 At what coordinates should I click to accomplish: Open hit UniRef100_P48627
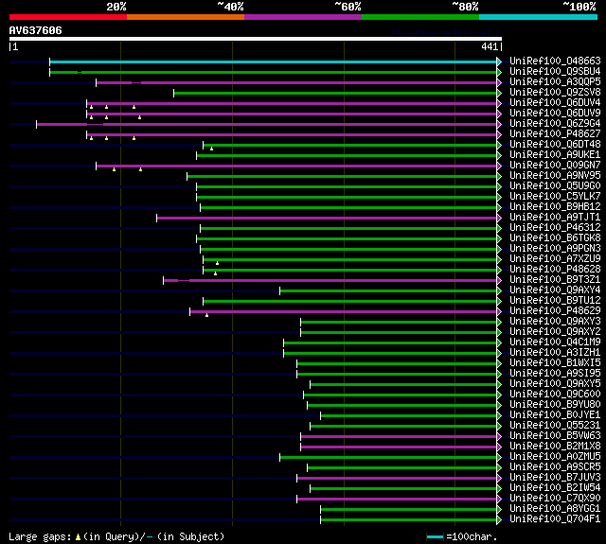(x=555, y=134)
